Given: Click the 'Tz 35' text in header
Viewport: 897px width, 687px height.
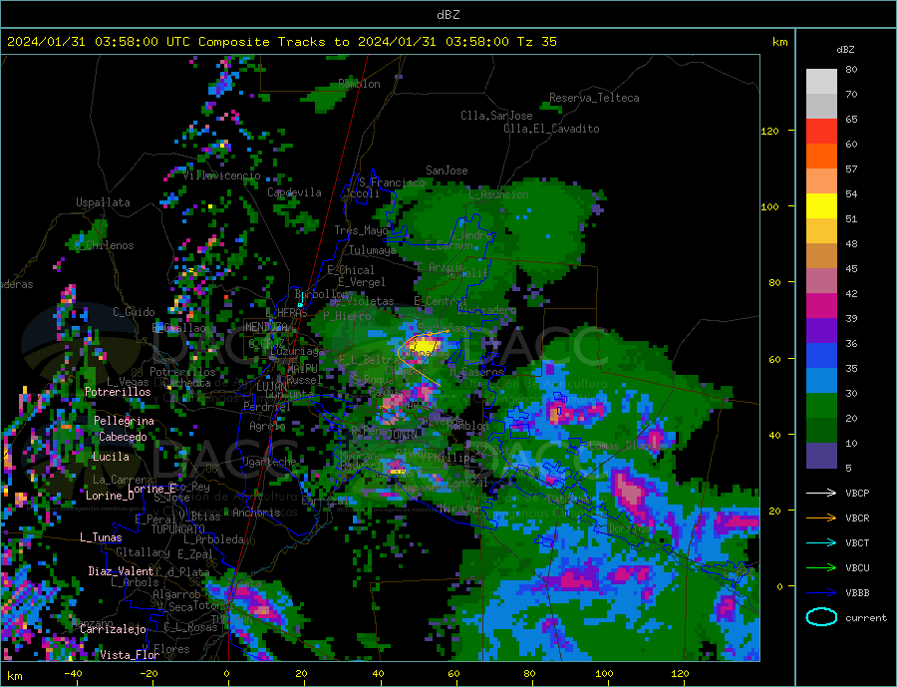Looking at the screenshot, I should click(x=536, y=42).
